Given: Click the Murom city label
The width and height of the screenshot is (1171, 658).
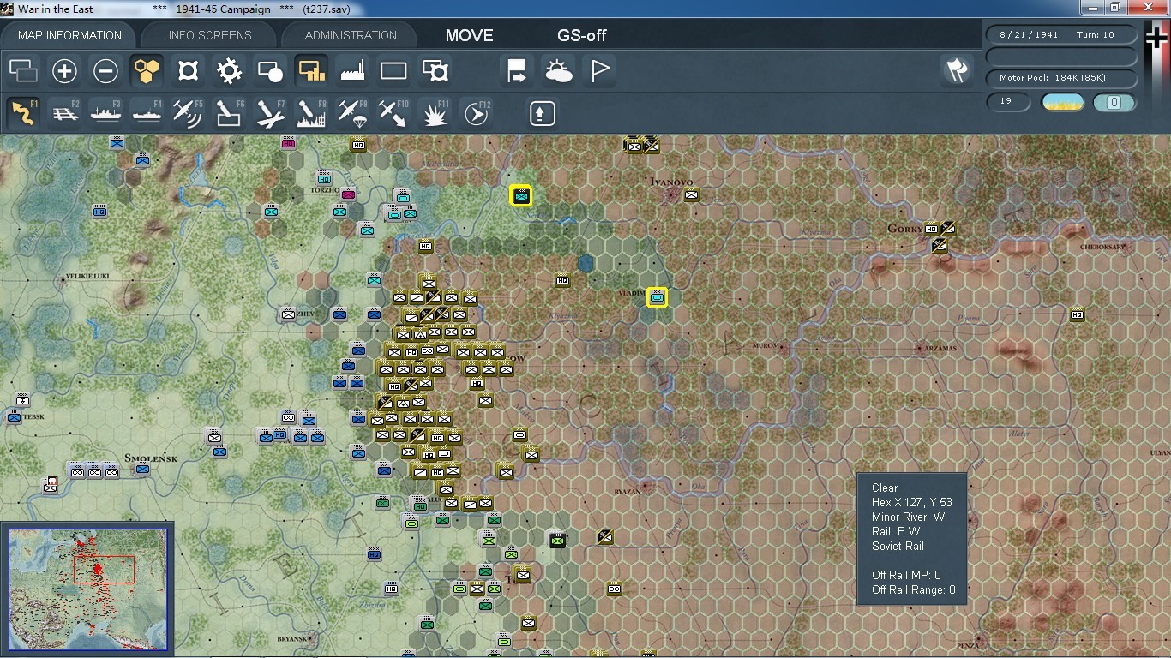Looking at the screenshot, I should pyautogui.click(x=764, y=346).
